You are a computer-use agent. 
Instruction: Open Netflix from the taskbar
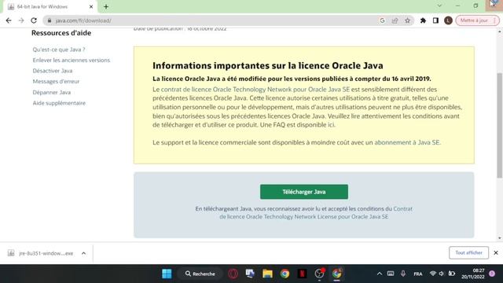pos(302,274)
